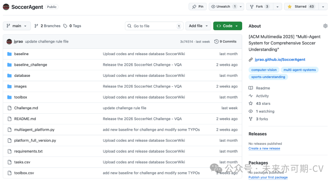Open the jyrao.github.io/SoccerAgent website link

280,60
